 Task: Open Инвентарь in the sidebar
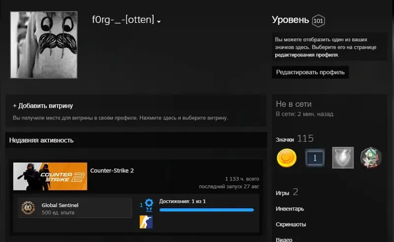(290, 209)
